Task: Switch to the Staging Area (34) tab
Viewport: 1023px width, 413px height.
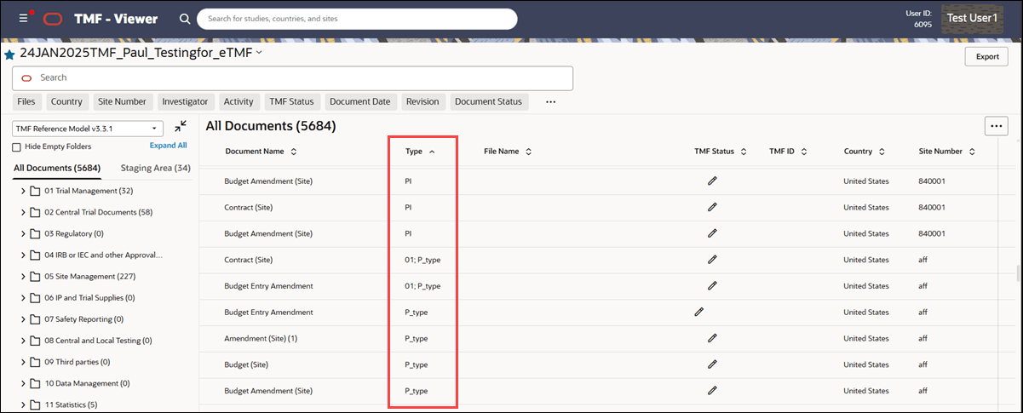Action: point(155,168)
